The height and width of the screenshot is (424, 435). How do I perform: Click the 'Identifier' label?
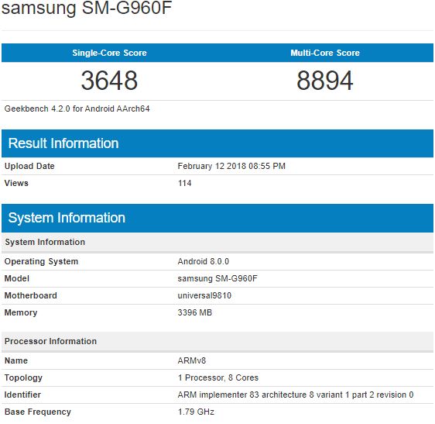point(22,395)
